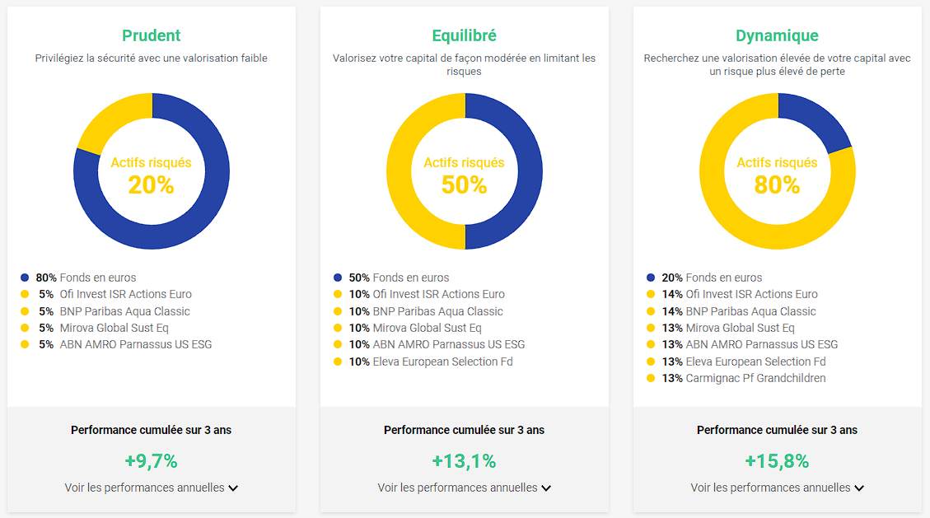The height and width of the screenshot is (518, 930).
Task: Select 5% Mirova Global Sust Eq in Prudent
Action: click(x=104, y=328)
